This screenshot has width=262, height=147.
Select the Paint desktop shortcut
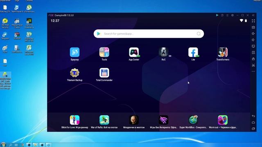5,49
